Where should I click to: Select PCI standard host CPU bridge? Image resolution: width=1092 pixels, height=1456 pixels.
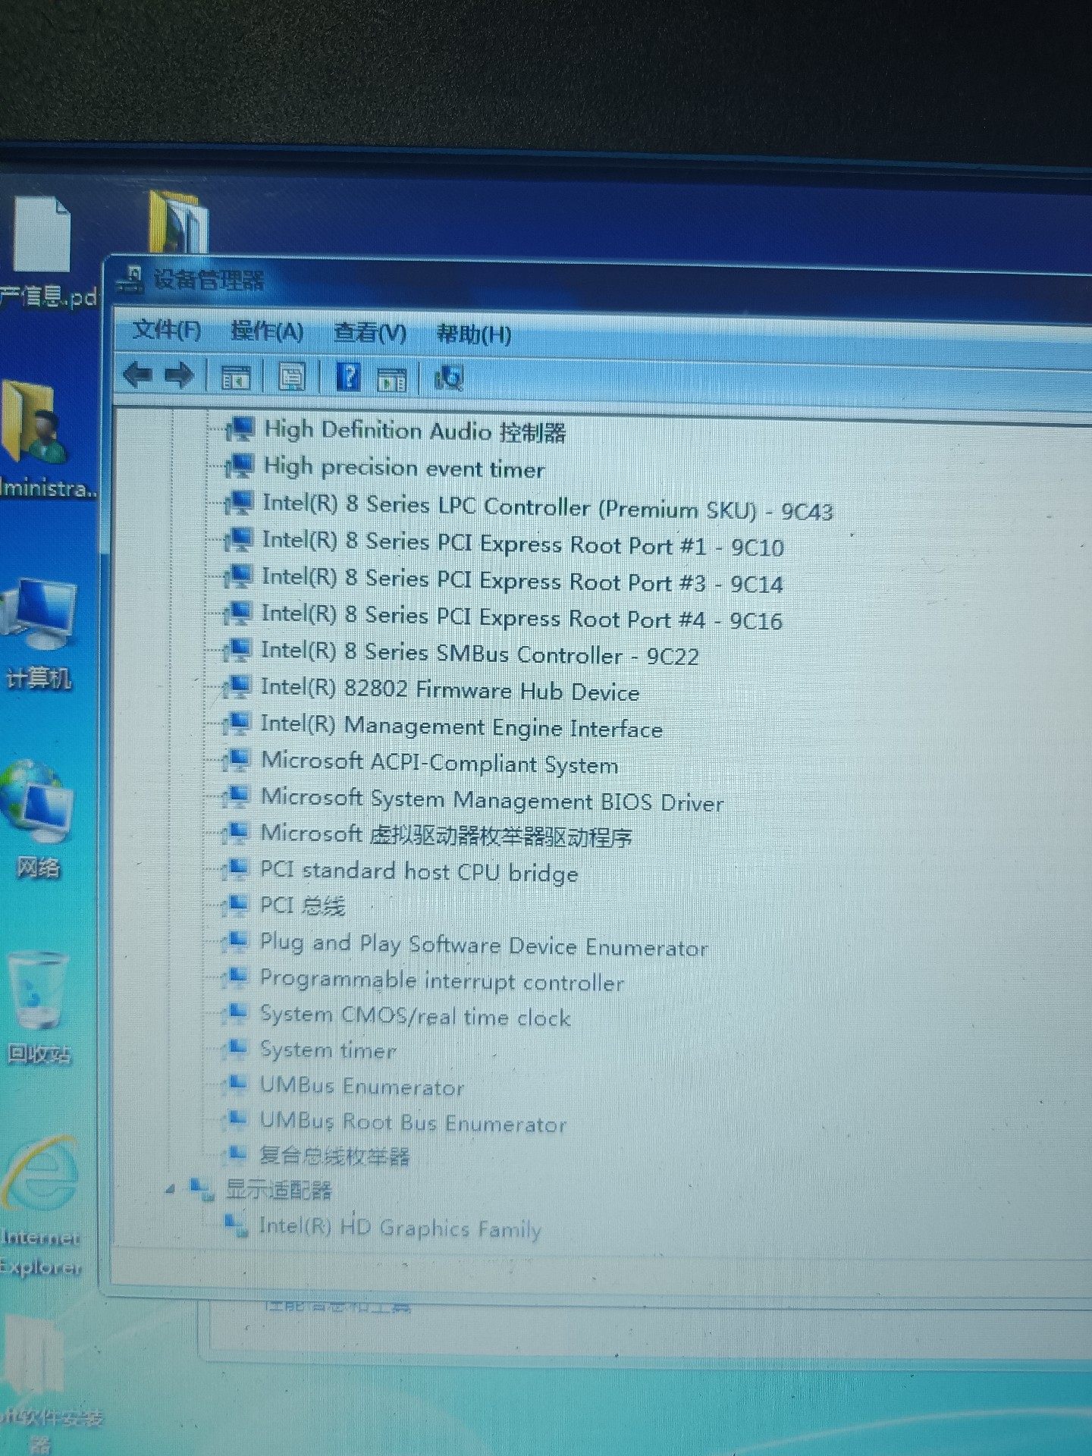pos(419,872)
